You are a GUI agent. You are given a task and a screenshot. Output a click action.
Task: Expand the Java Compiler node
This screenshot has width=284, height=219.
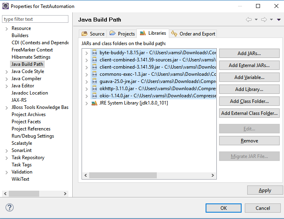pyautogui.click(x=6, y=79)
